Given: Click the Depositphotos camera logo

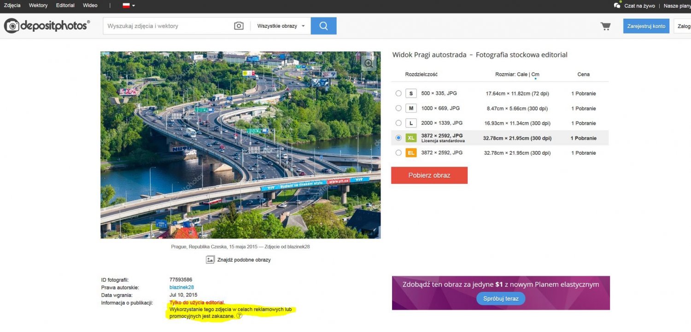Looking at the screenshot, I should coord(12,26).
